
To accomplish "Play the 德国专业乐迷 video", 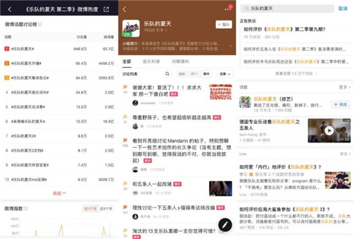I will pyautogui.click(x=329, y=130).
